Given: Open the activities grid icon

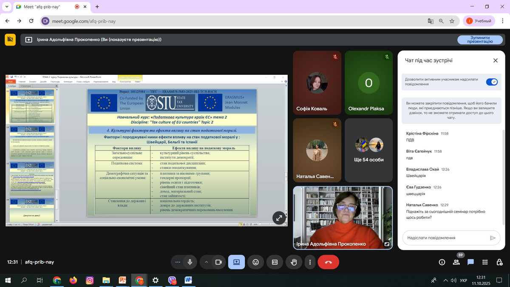Looking at the screenshot, I should (485, 262).
